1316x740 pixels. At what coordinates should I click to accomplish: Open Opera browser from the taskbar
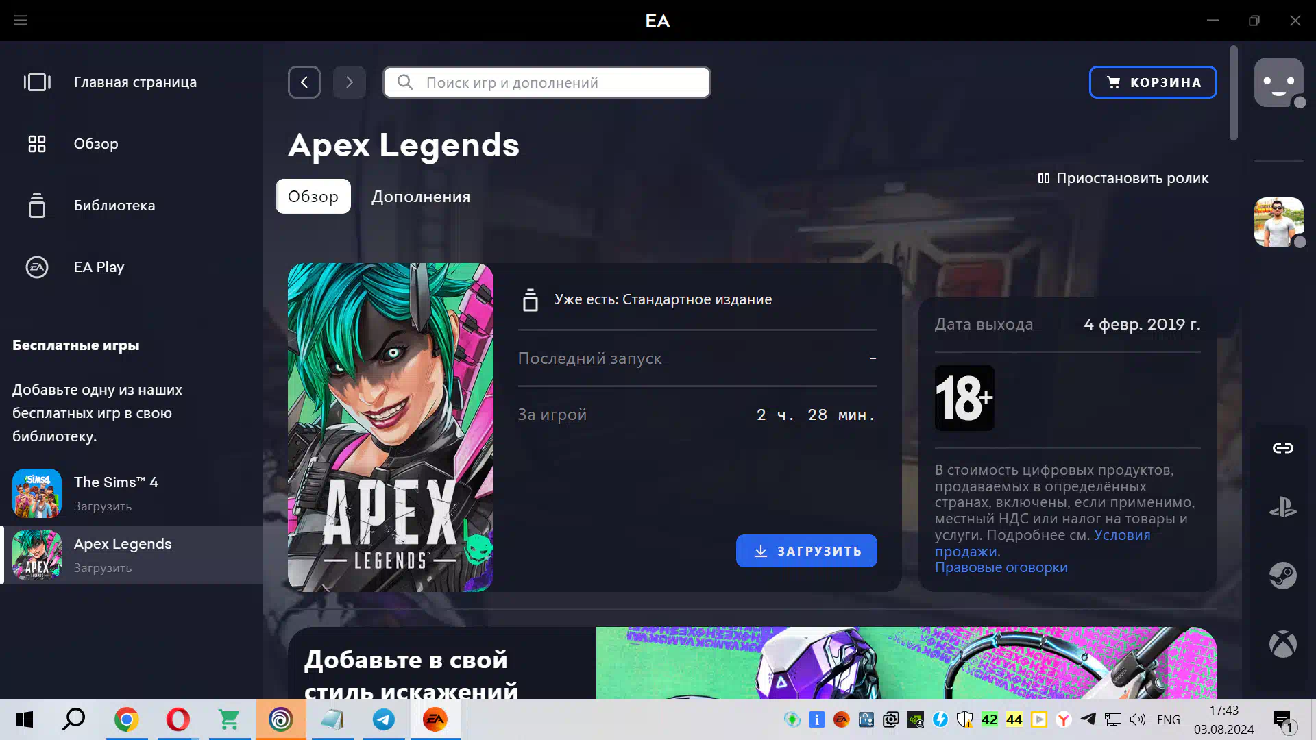178,719
